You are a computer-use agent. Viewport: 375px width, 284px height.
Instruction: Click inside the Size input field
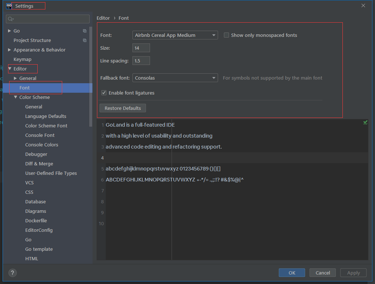click(141, 48)
